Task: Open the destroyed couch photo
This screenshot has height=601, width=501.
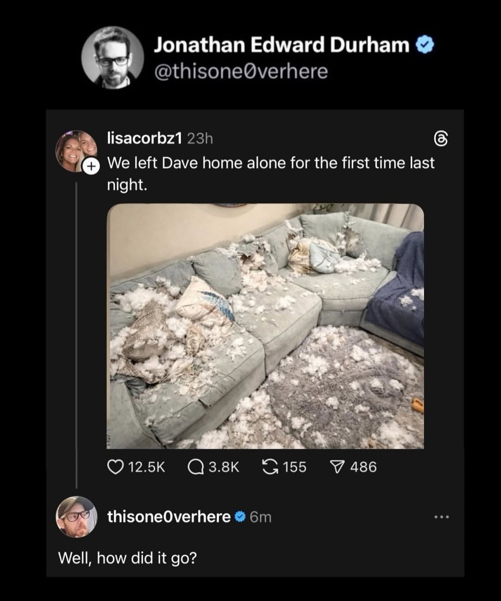Action: tap(265, 326)
